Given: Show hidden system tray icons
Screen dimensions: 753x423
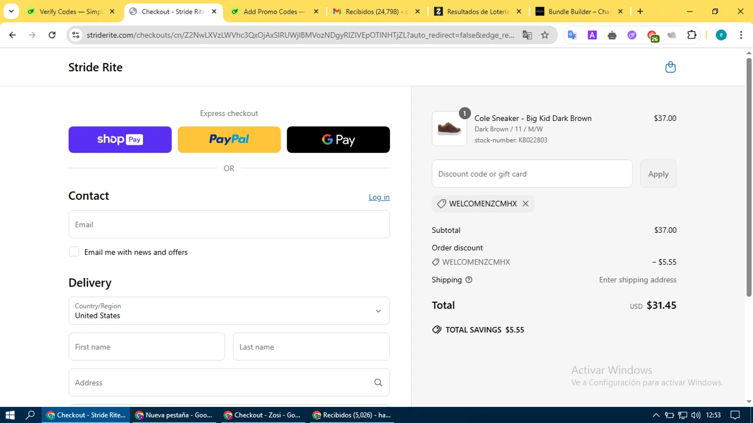Looking at the screenshot, I should 656,415.
